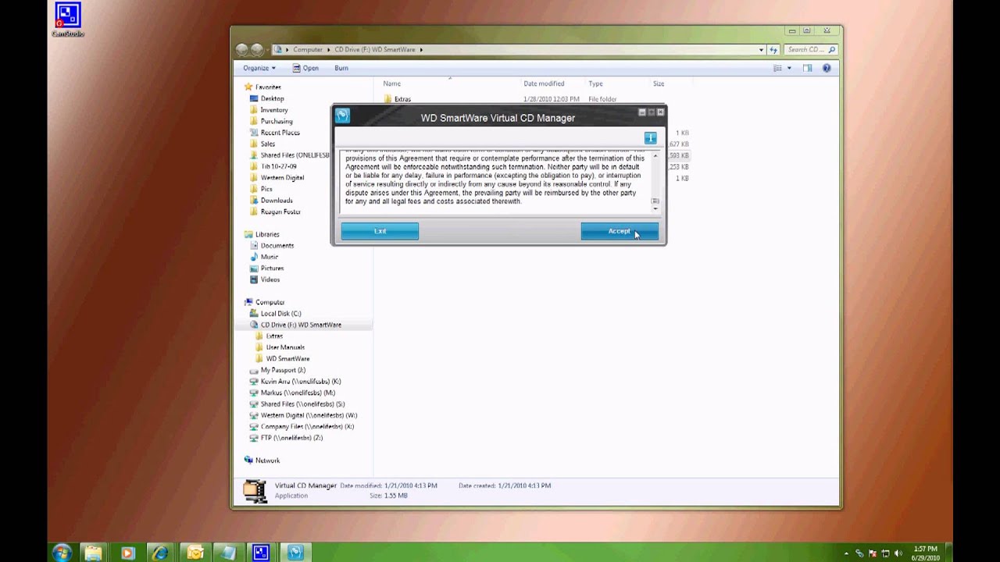This screenshot has height=562, width=1000.
Task: Open Recent Places in Favorites
Action: (x=280, y=133)
